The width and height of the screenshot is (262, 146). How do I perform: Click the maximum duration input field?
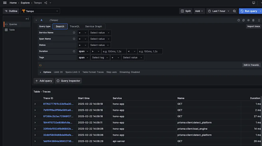pyautogui.click(x=150, y=51)
